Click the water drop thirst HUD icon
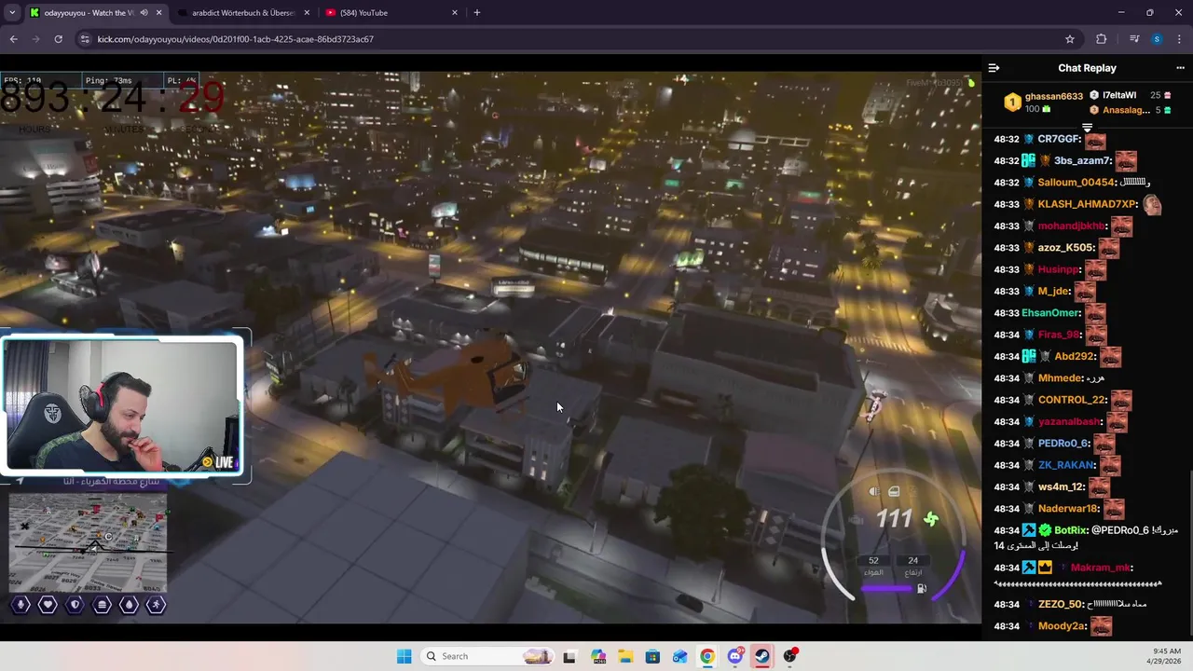The width and height of the screenshot is (1193, 671). [130, 605]
